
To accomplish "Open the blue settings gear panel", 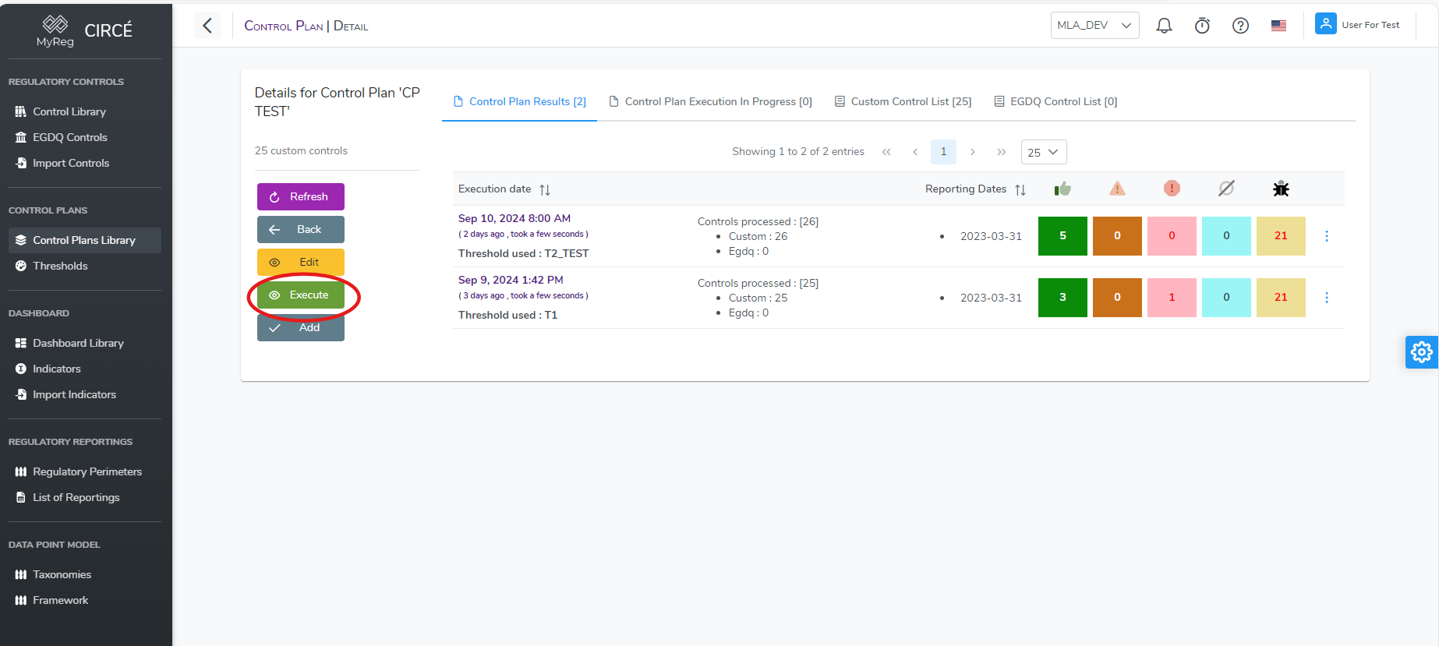I will point(1421,352).
